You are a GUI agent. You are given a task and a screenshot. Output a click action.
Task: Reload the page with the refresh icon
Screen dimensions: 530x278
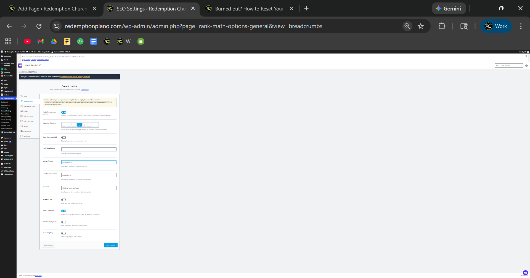coord(39,26)
